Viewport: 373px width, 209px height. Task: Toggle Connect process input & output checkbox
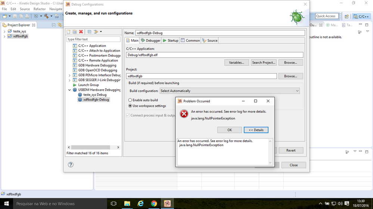tap(128, 115)
